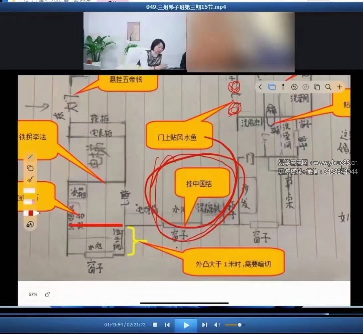Click the back chevron in the floating toolbar
363x334 pixels.
coord(260,87)
